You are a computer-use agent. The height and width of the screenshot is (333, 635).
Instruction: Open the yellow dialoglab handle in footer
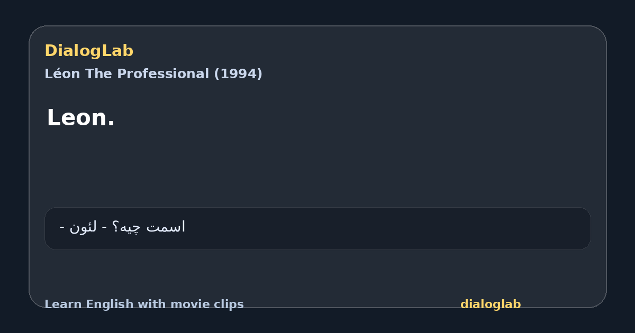(491, 304)
